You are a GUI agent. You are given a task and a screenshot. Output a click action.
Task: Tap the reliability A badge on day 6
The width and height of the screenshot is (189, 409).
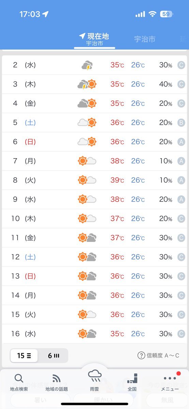click(x=181, y=142)
